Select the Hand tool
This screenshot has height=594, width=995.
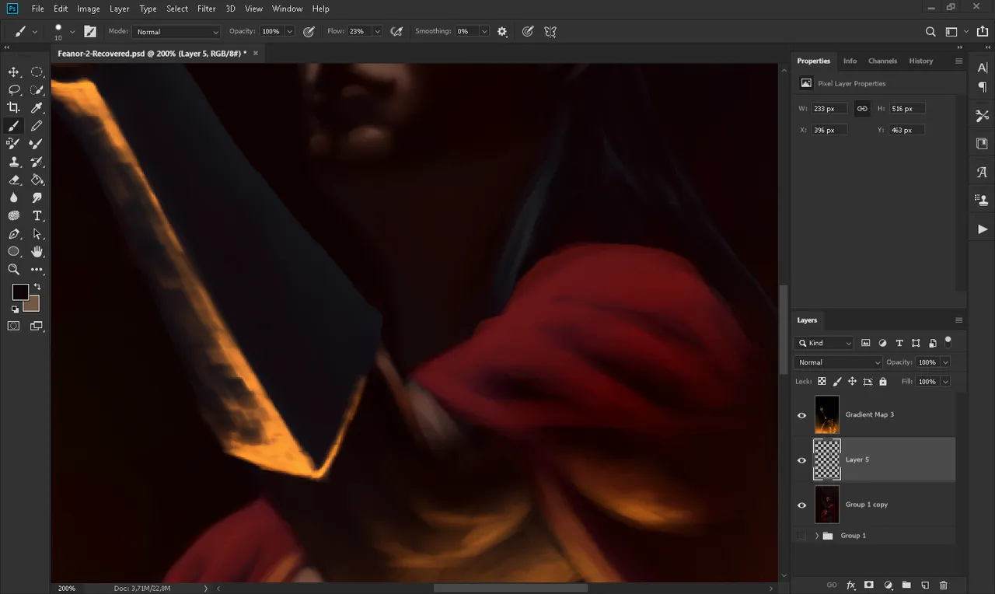pyautogui.click(x=37, y=252)
